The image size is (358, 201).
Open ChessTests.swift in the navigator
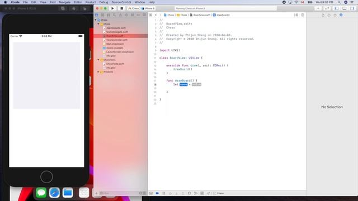tap(115, 64)
